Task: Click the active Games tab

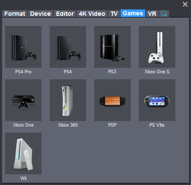Action: pyautogui.click(x=133, y=13)
